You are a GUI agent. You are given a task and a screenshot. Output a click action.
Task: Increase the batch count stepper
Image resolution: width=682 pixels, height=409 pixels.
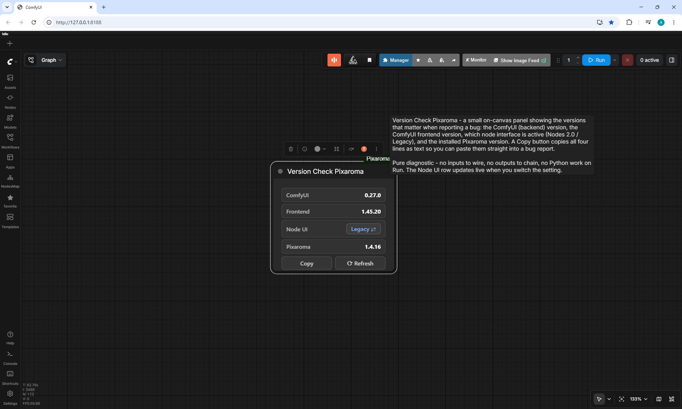pyautogui.click(x=578, y=58)
